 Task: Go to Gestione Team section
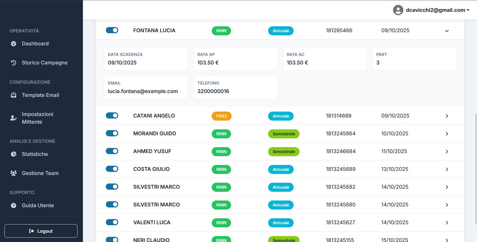(x=40, y=173)
